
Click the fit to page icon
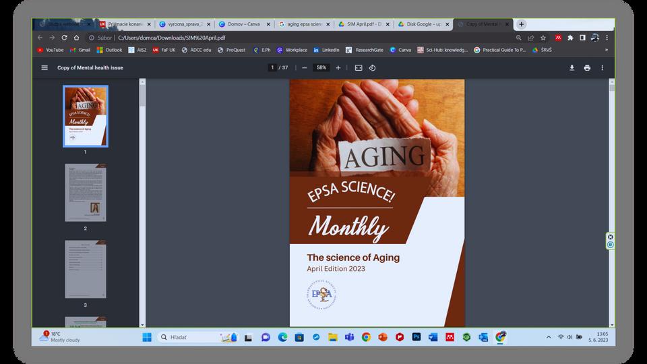(359, 67)
